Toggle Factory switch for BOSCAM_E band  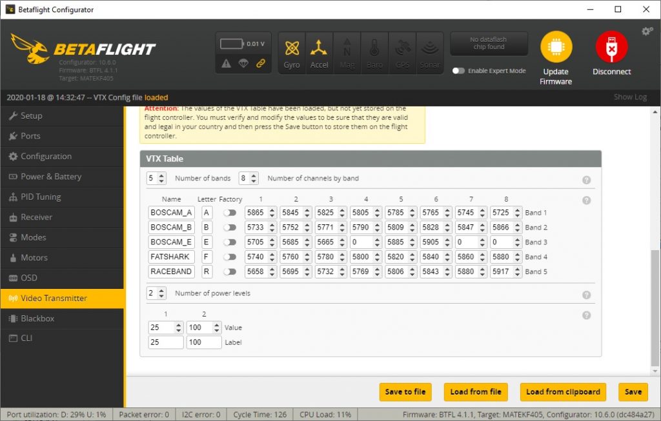(230, 242)
